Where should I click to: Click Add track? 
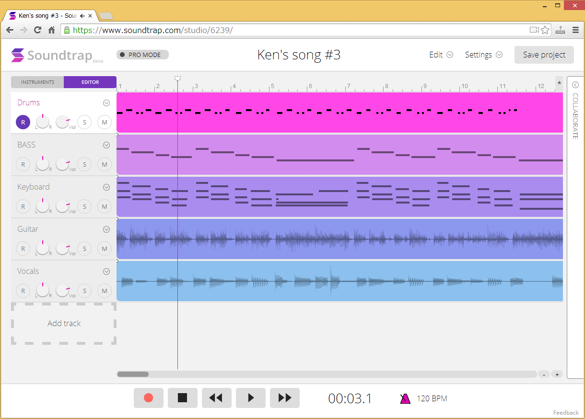(x=64, y=324)
